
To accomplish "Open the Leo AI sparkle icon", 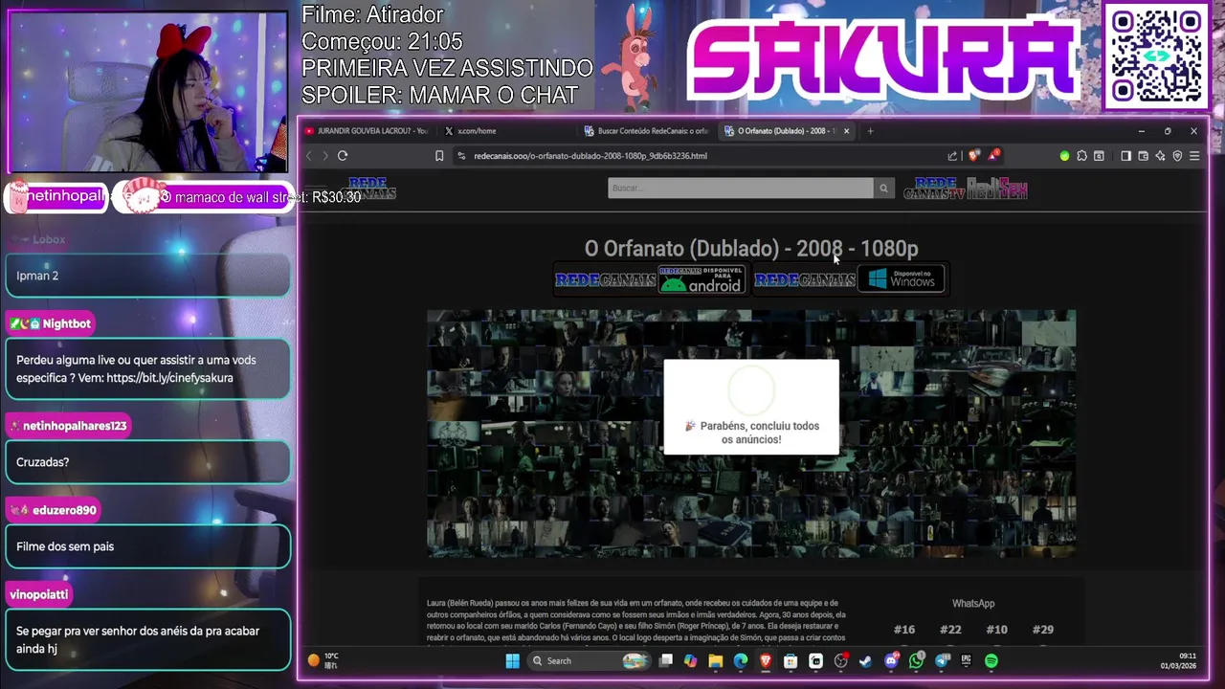I will (1160, 156).
